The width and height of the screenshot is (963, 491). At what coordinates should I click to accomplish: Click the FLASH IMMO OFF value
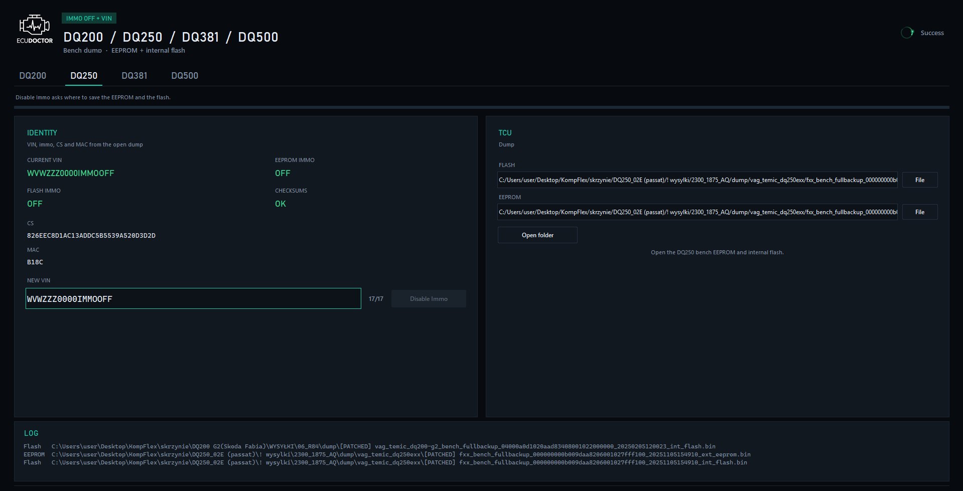[x=35, y=204]
